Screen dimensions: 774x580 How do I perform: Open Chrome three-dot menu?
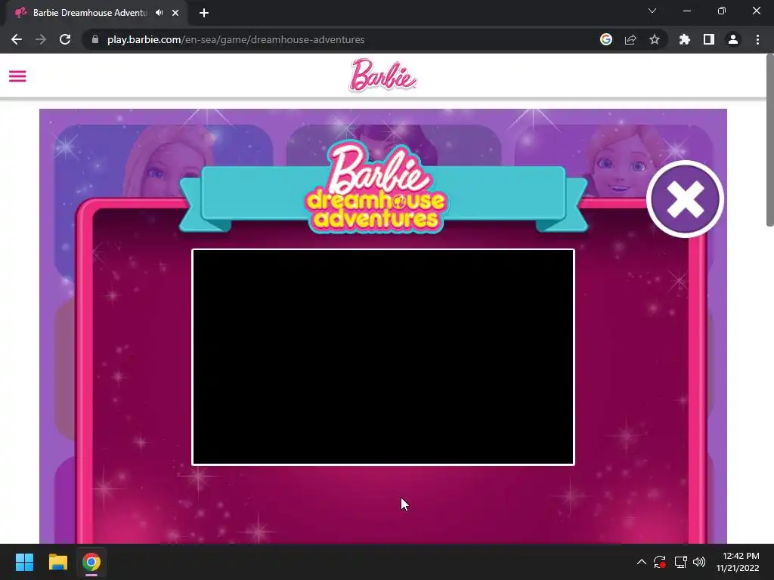pos(757,39)
